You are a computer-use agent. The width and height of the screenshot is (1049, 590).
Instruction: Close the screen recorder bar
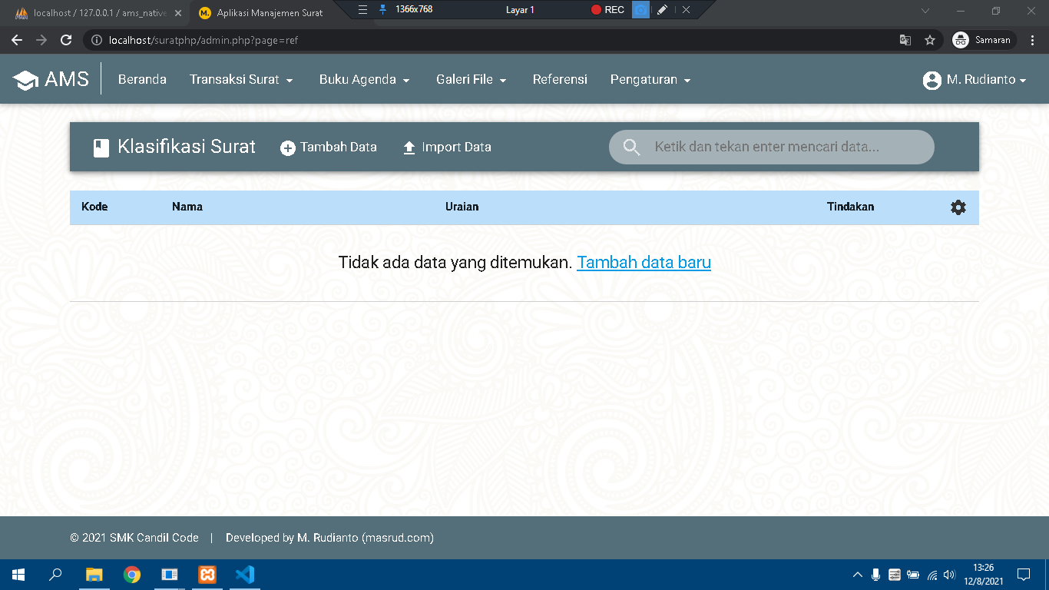pyautogui.click(x=686, y=10)
